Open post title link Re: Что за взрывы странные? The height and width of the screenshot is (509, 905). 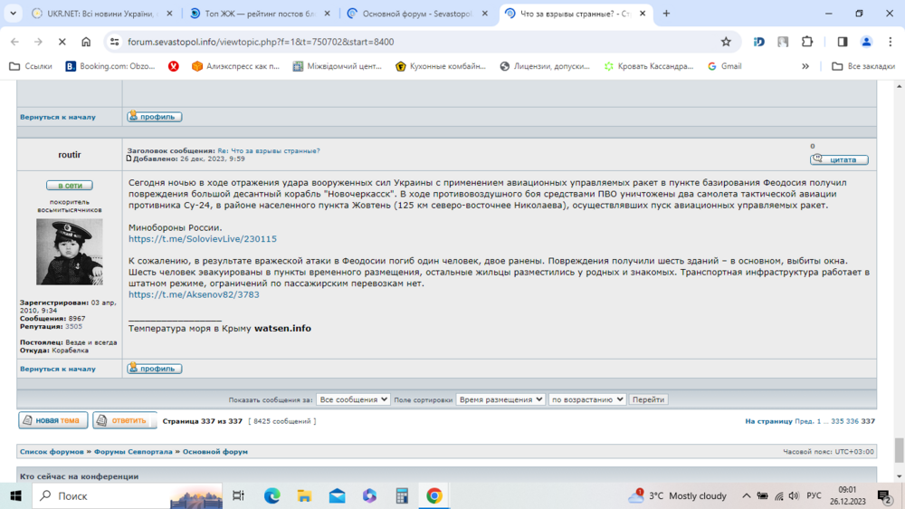point(269,150)
